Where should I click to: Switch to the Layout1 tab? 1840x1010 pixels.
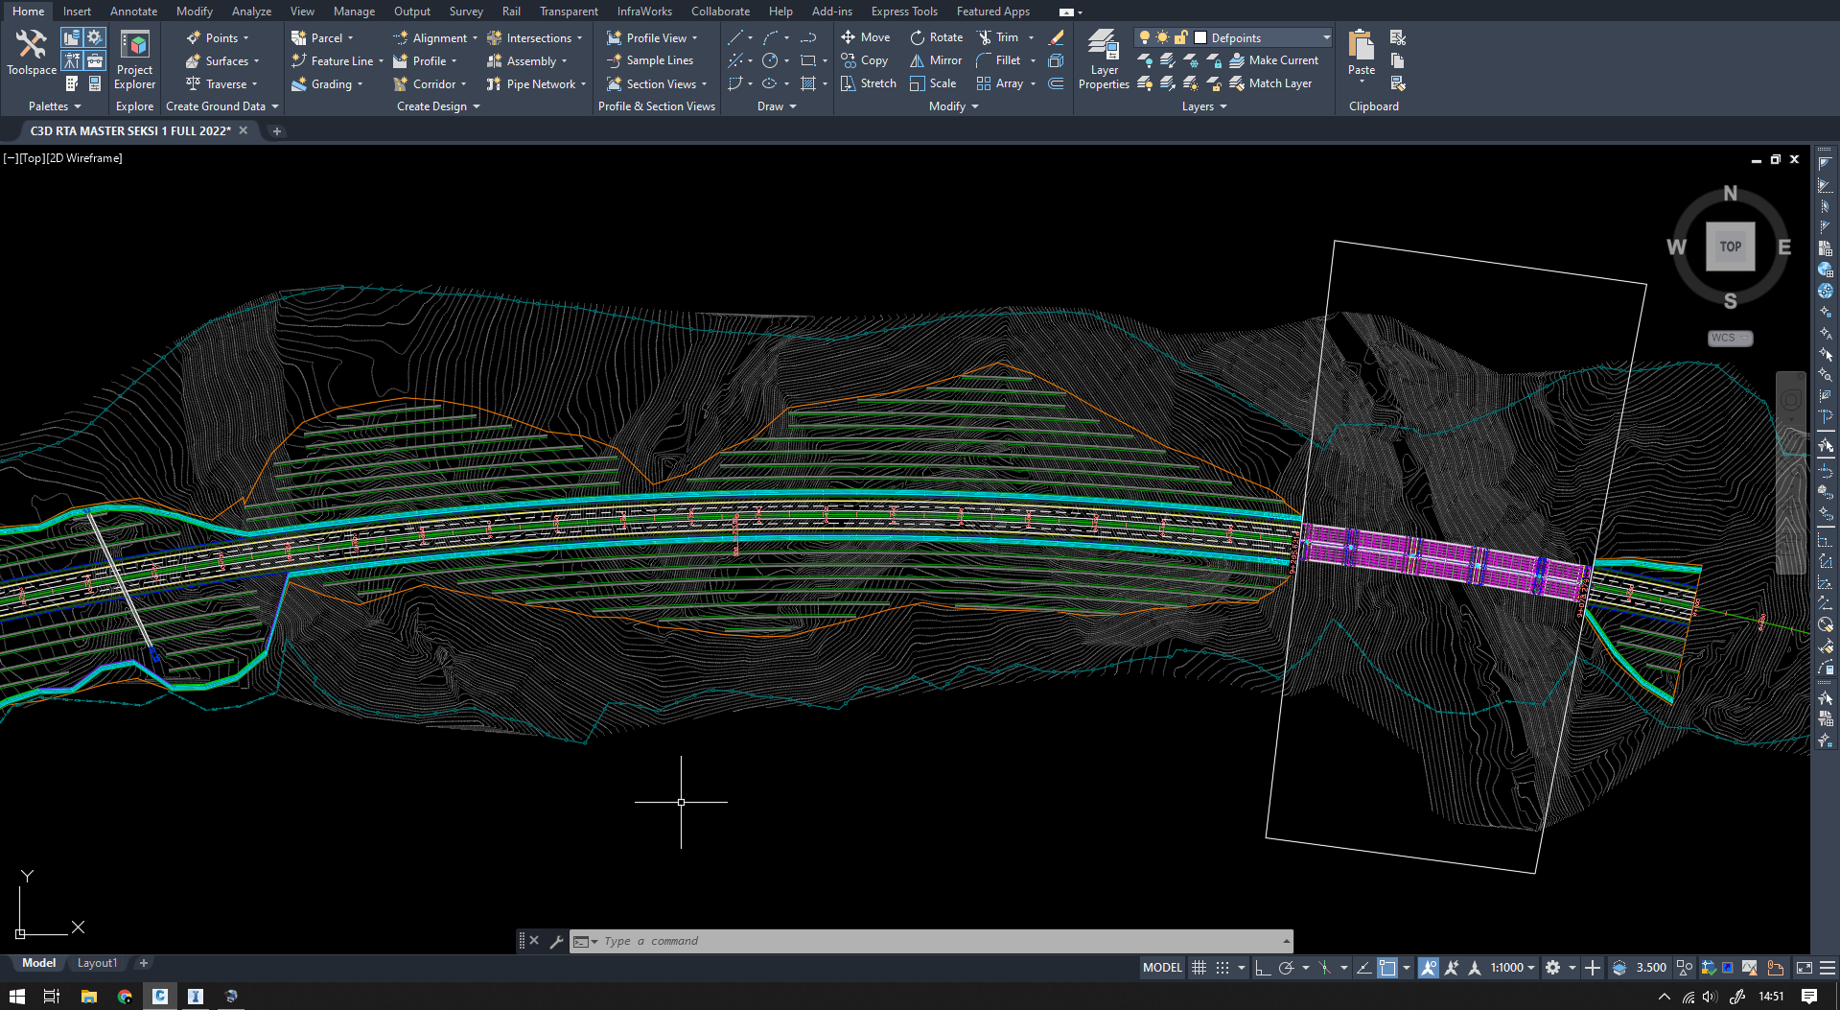(97, 962)
